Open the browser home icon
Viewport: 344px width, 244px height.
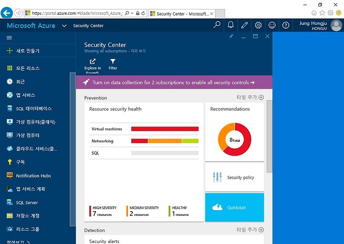tap(314, 13)
